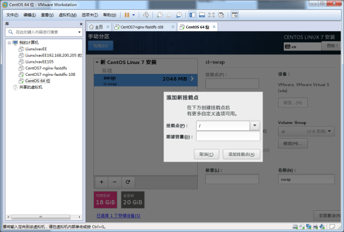
Task: Click the manage snapshots toolbar icon
Action: click(179, 15)
